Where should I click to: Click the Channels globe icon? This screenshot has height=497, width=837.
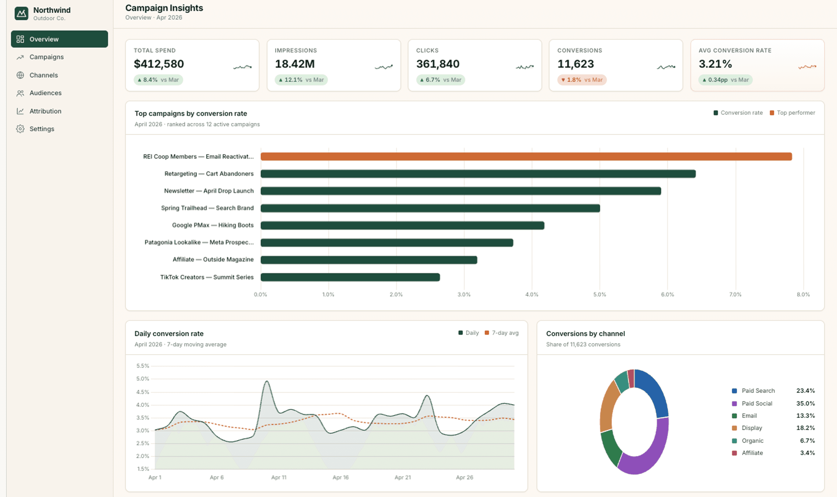pos(20,75)
